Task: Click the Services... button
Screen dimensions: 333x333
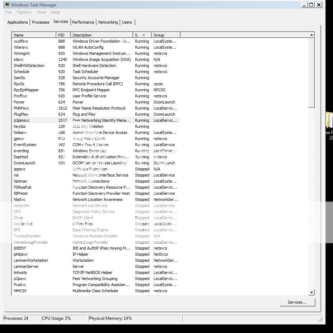Action: pyautogui.click(x=297, y=302)
